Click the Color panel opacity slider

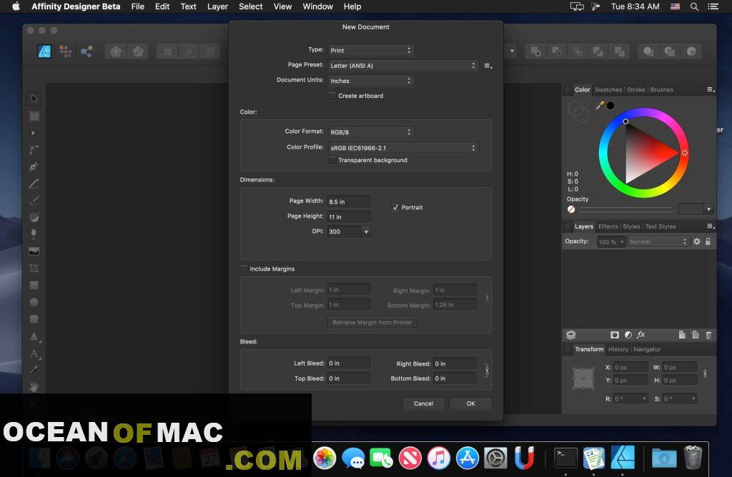625,209
